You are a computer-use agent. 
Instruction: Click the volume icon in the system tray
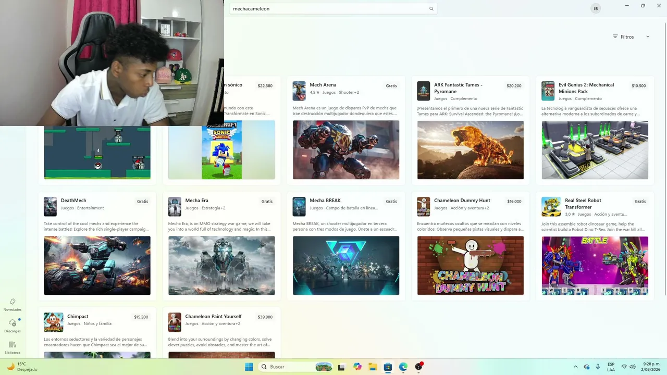pyautogui.click(x=633, y=367)
